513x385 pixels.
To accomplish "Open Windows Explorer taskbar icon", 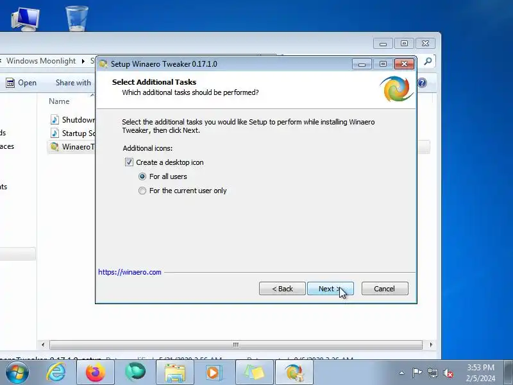I will 175,372.
